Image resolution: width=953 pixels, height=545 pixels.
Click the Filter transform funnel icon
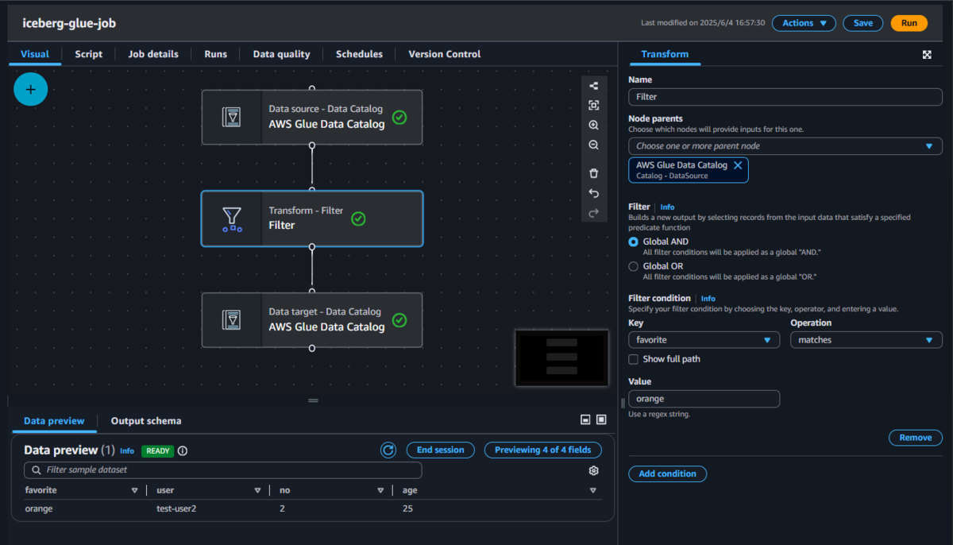[x=232, y=218]
